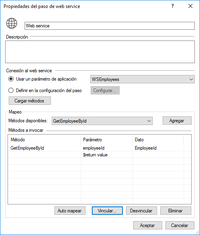The height and width of the screenshot is (235, 200).
Task: Click the globe web service icon
Action: pyautogui.click(x=12, y=23)
